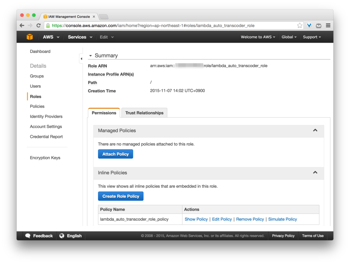350x264 pixels.
Task: Switch to the Trust Relationships tab
Action: click(x=145, y=113)
